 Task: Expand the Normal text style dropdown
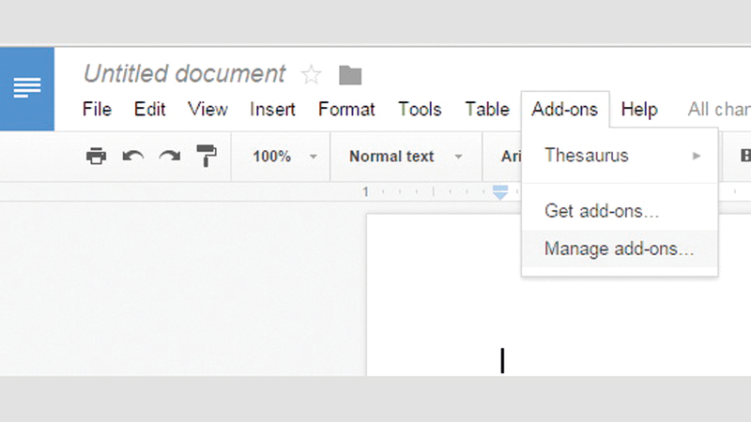coord(406,157)
